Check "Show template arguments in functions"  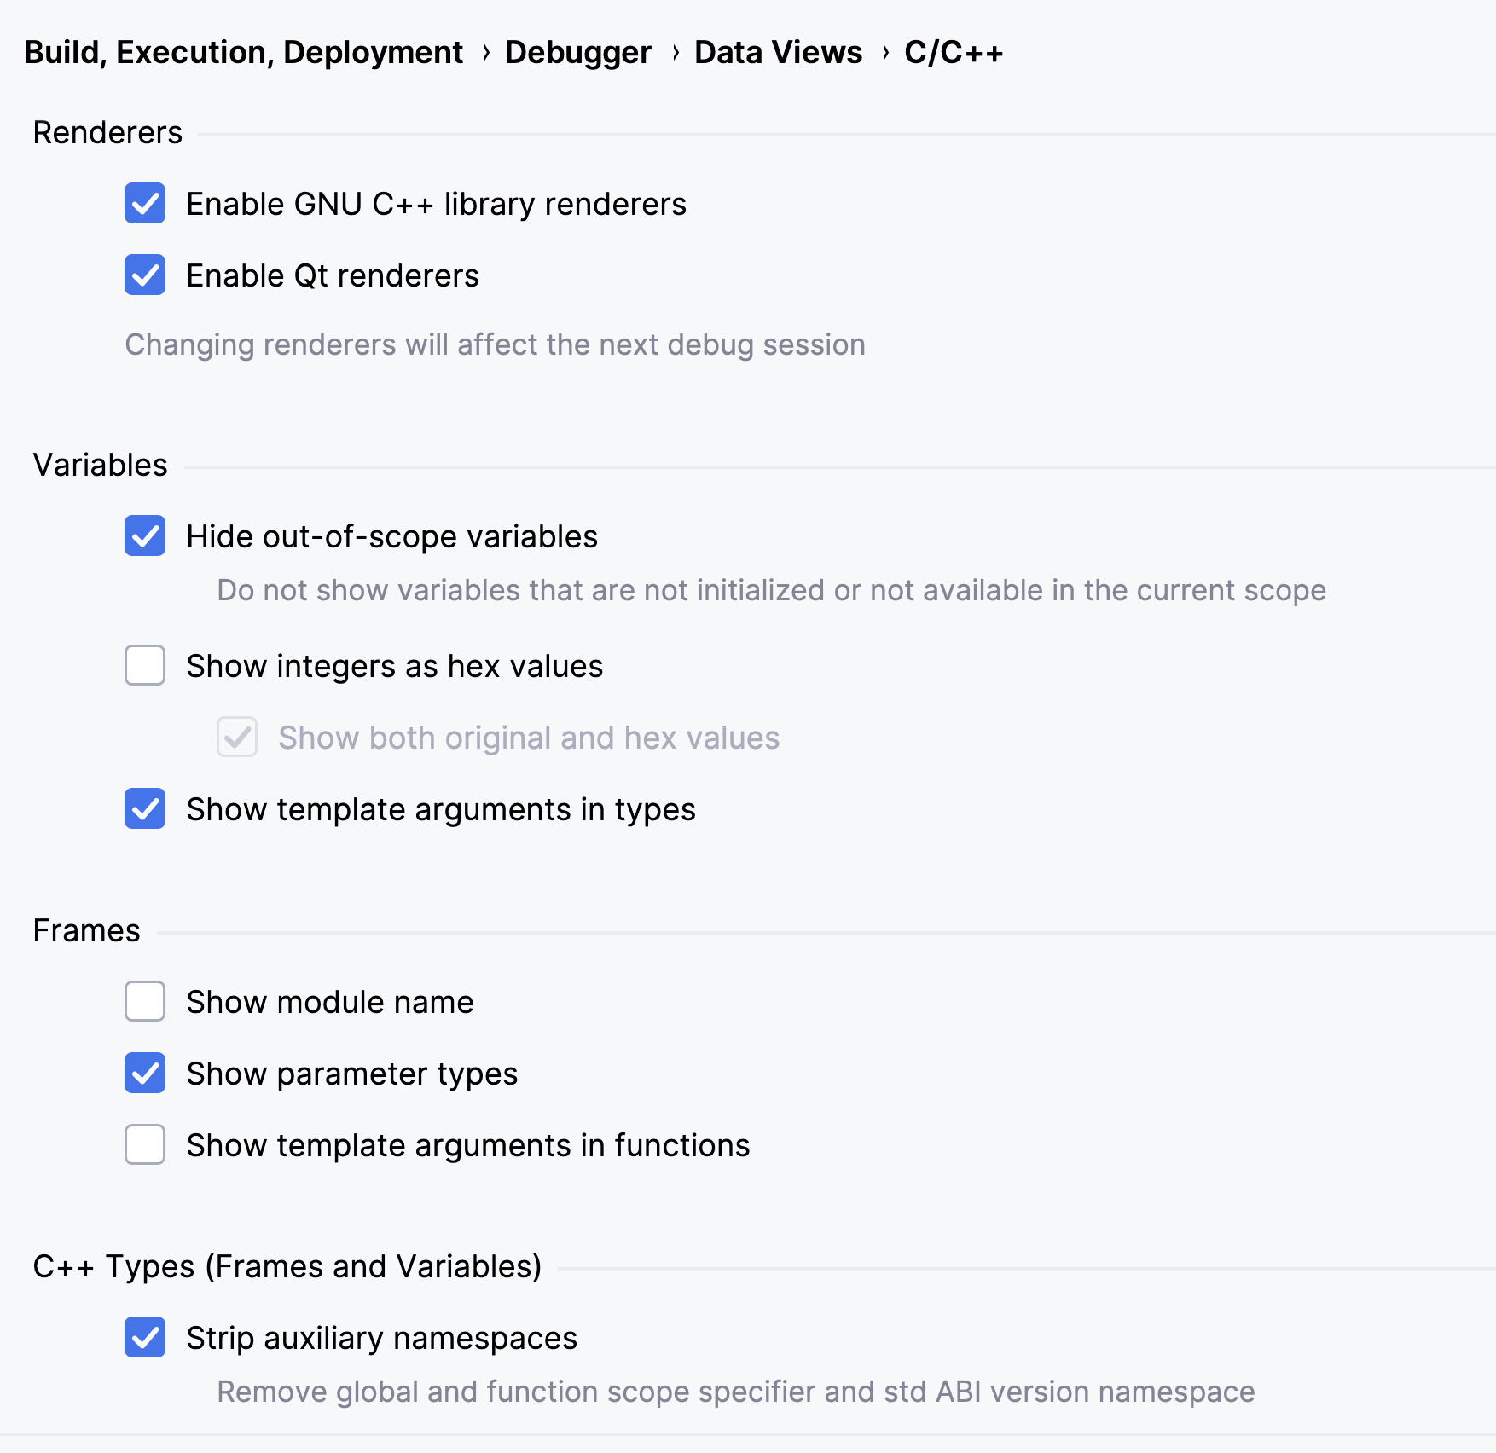point(145,1145)
